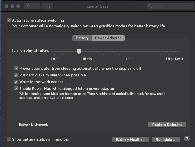195x147 pixels.
Task: Click the minimize window button
Action: (x=12, y=6)
